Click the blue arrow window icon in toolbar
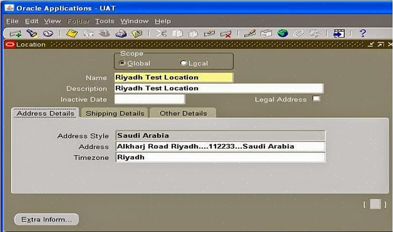The height and width of the screenshot is (232, 393). (x=339, y=33)
